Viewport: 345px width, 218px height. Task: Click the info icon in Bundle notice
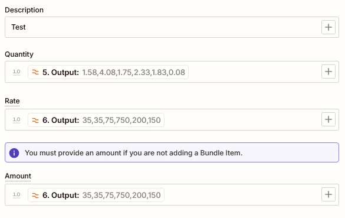pos(14,153)
